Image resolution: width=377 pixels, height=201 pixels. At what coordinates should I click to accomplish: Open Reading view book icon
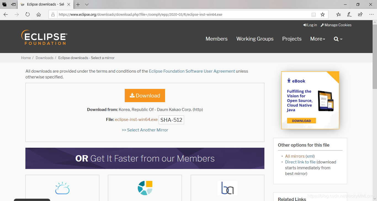pyautogui.click(x=314, y=14)
